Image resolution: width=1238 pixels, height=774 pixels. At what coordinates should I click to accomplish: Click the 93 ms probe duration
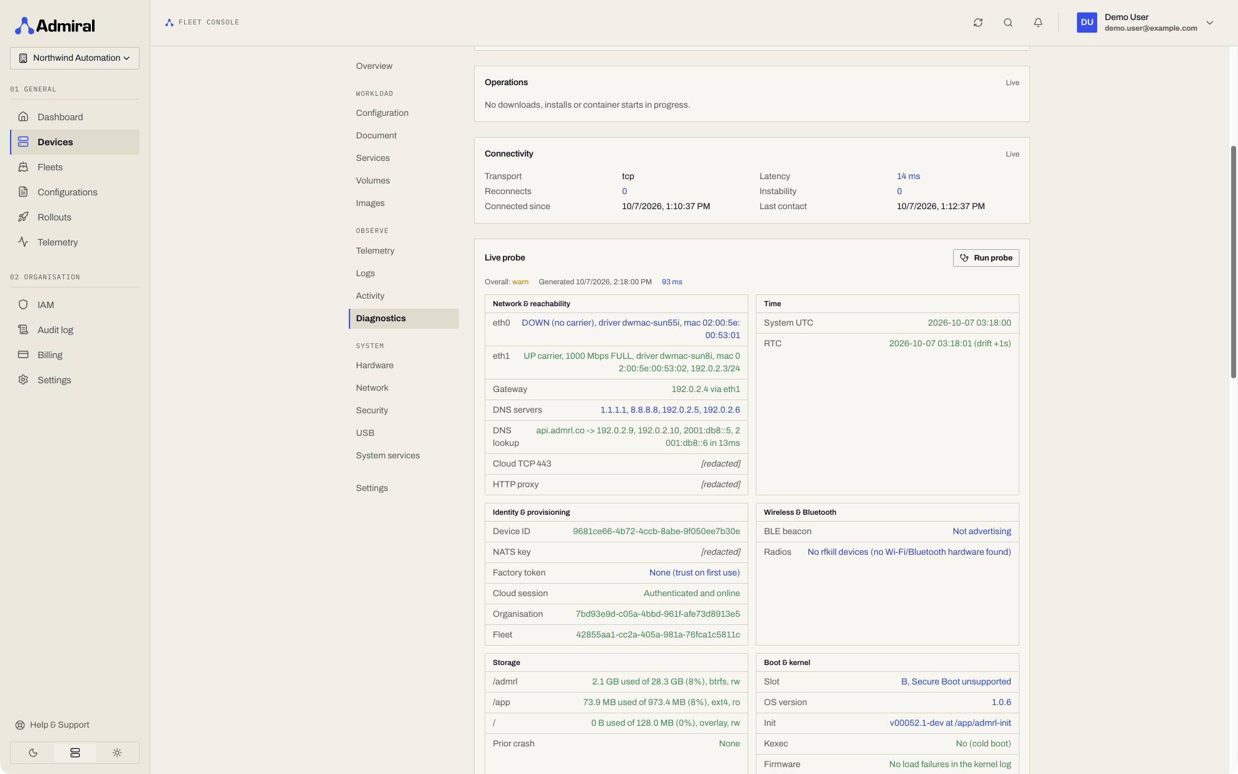click(x=672, y=282)
